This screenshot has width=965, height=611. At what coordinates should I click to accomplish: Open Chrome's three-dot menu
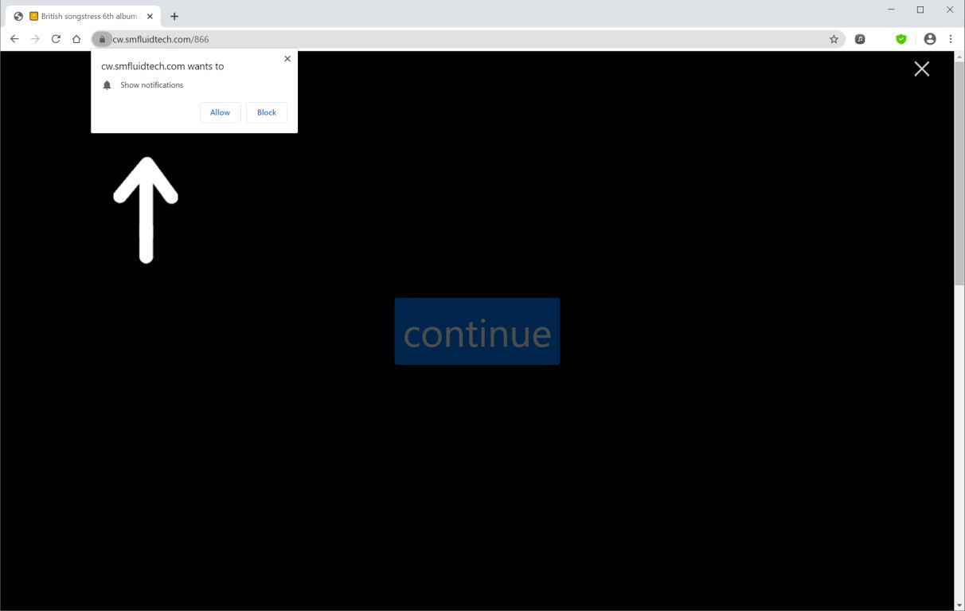pyautogui.click(x=951, y=39)
